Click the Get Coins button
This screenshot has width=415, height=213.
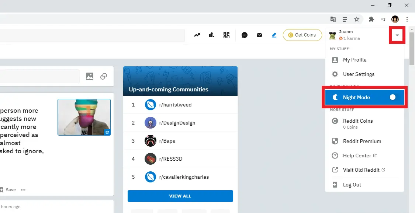coord(302,35)
